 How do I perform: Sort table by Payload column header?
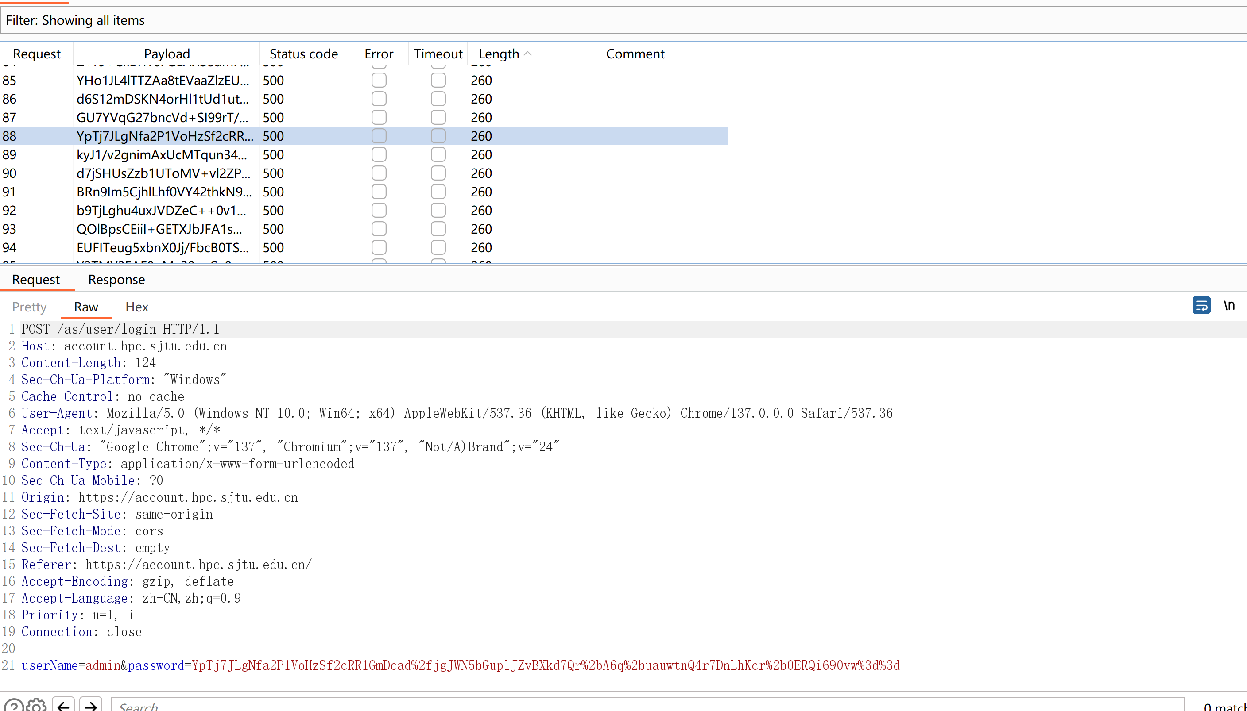pyautogui.click(x=167, y=54)
